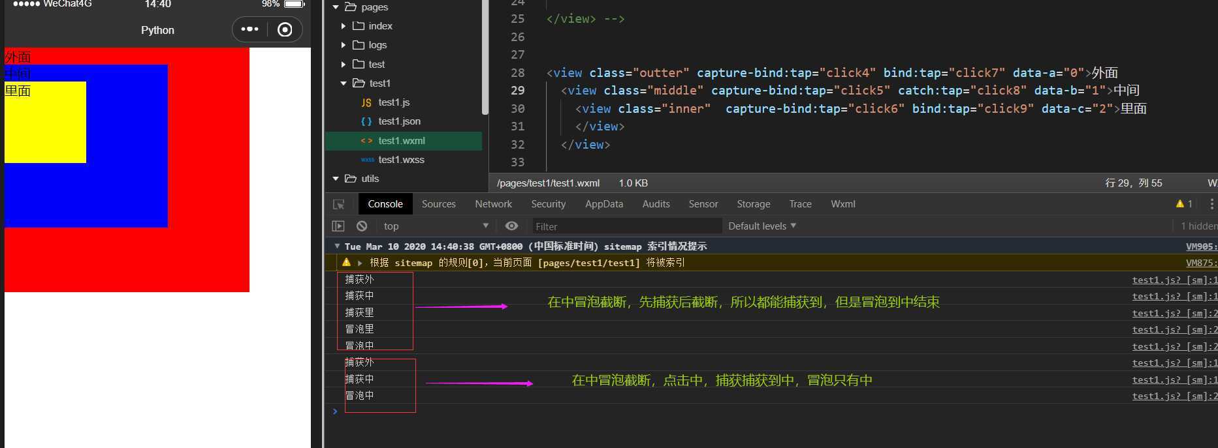The width and height of the screenshot is (1218, 448).
Task: Open the Storage tab
Action: 754,204
